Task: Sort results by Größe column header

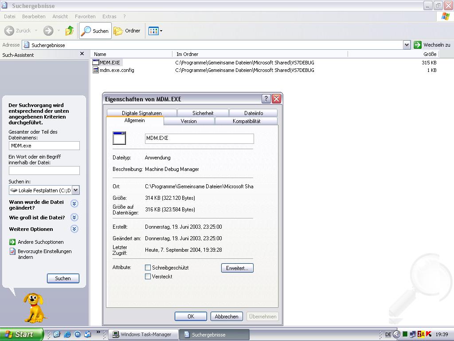Action: [394, 54]
